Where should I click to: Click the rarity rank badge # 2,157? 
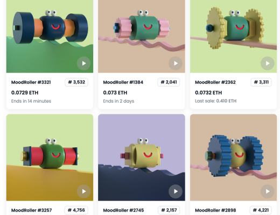tap(169, 210)
